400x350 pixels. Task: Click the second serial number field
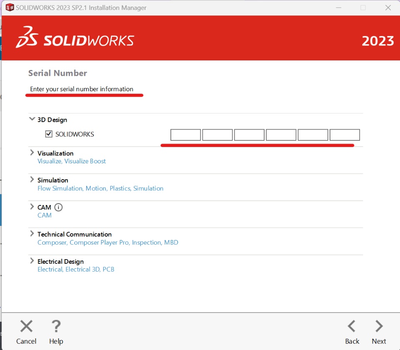tap(217, 135)
